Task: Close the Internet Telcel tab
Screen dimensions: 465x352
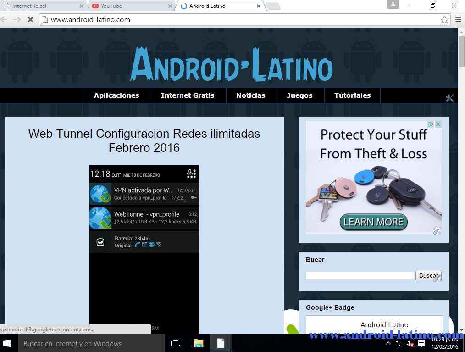Action: (x=82, y=6)
